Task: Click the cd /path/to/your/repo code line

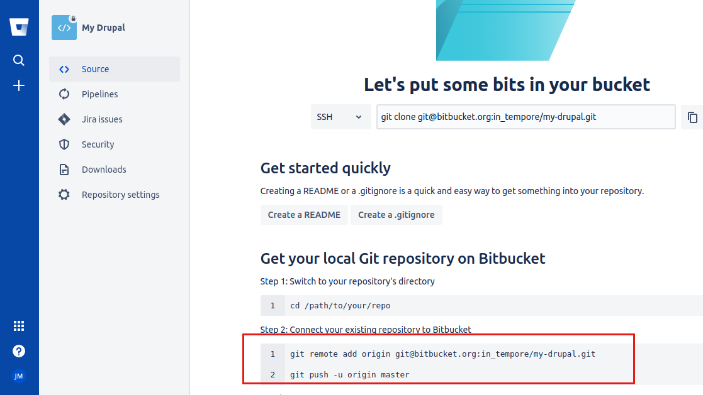Action: click(x=340, y=306)
